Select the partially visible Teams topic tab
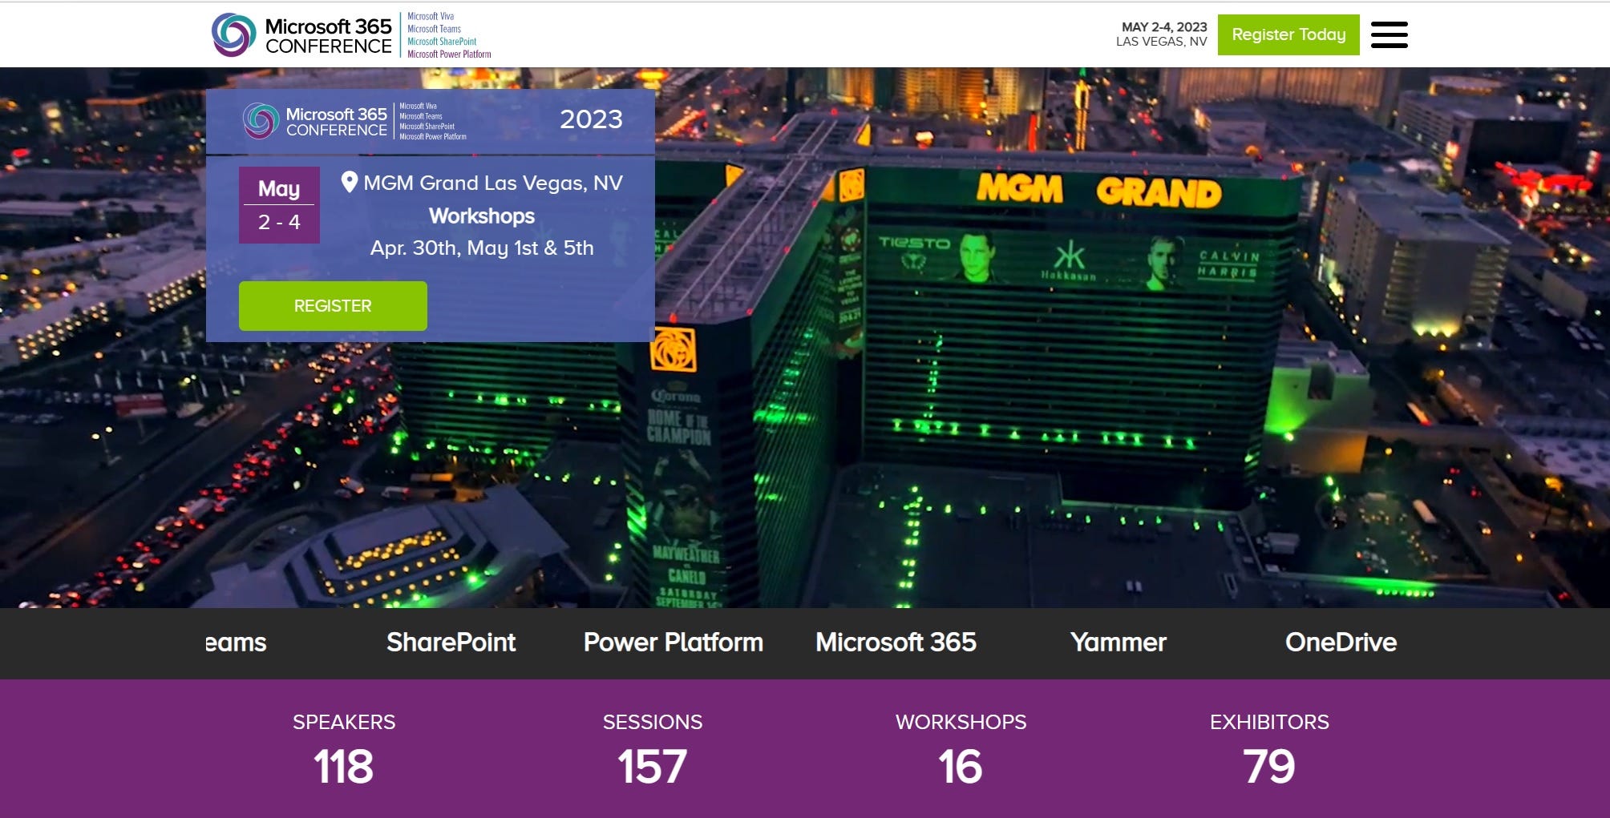1610x818 pixels. tap(236, 642)
